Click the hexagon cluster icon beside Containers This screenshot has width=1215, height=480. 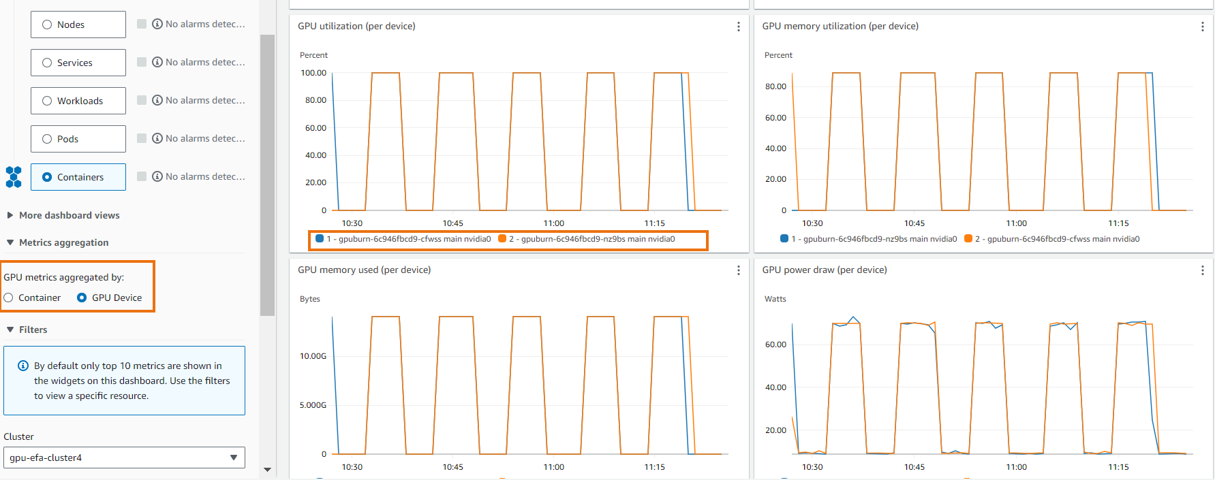coord(14,177)
